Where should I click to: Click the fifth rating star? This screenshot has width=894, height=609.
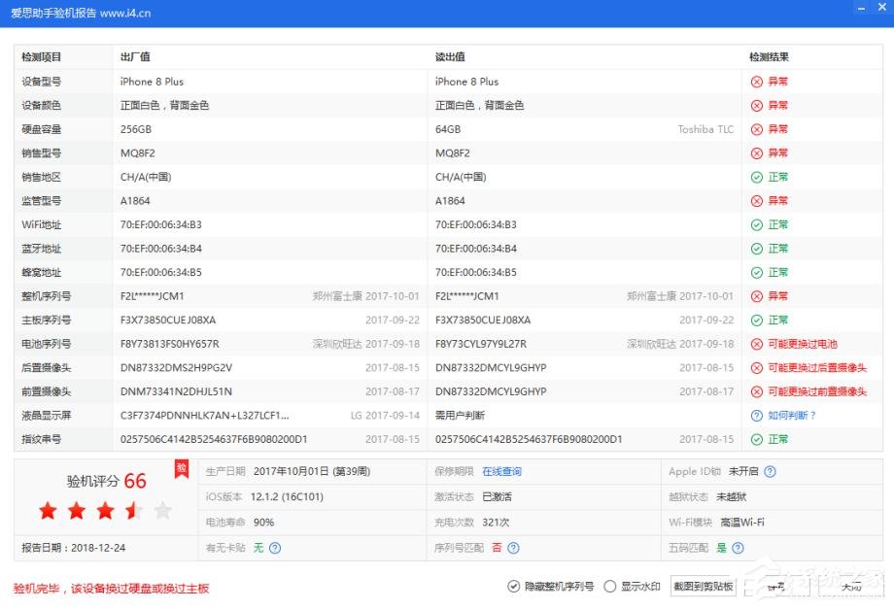pos(163,509)
